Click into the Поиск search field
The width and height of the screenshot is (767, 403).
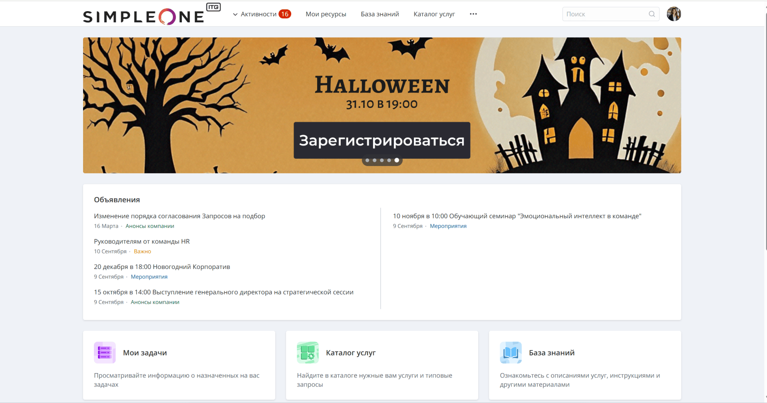click(x=605, y=14)
